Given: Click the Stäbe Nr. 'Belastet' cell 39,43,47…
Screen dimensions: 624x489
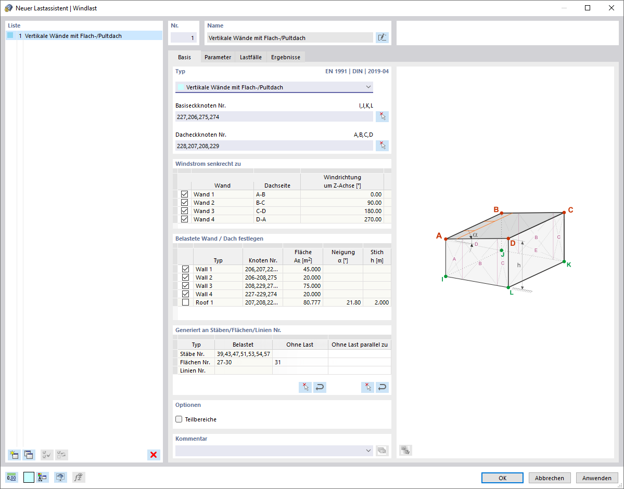Looking at the screenshot, I should point(244,354).
